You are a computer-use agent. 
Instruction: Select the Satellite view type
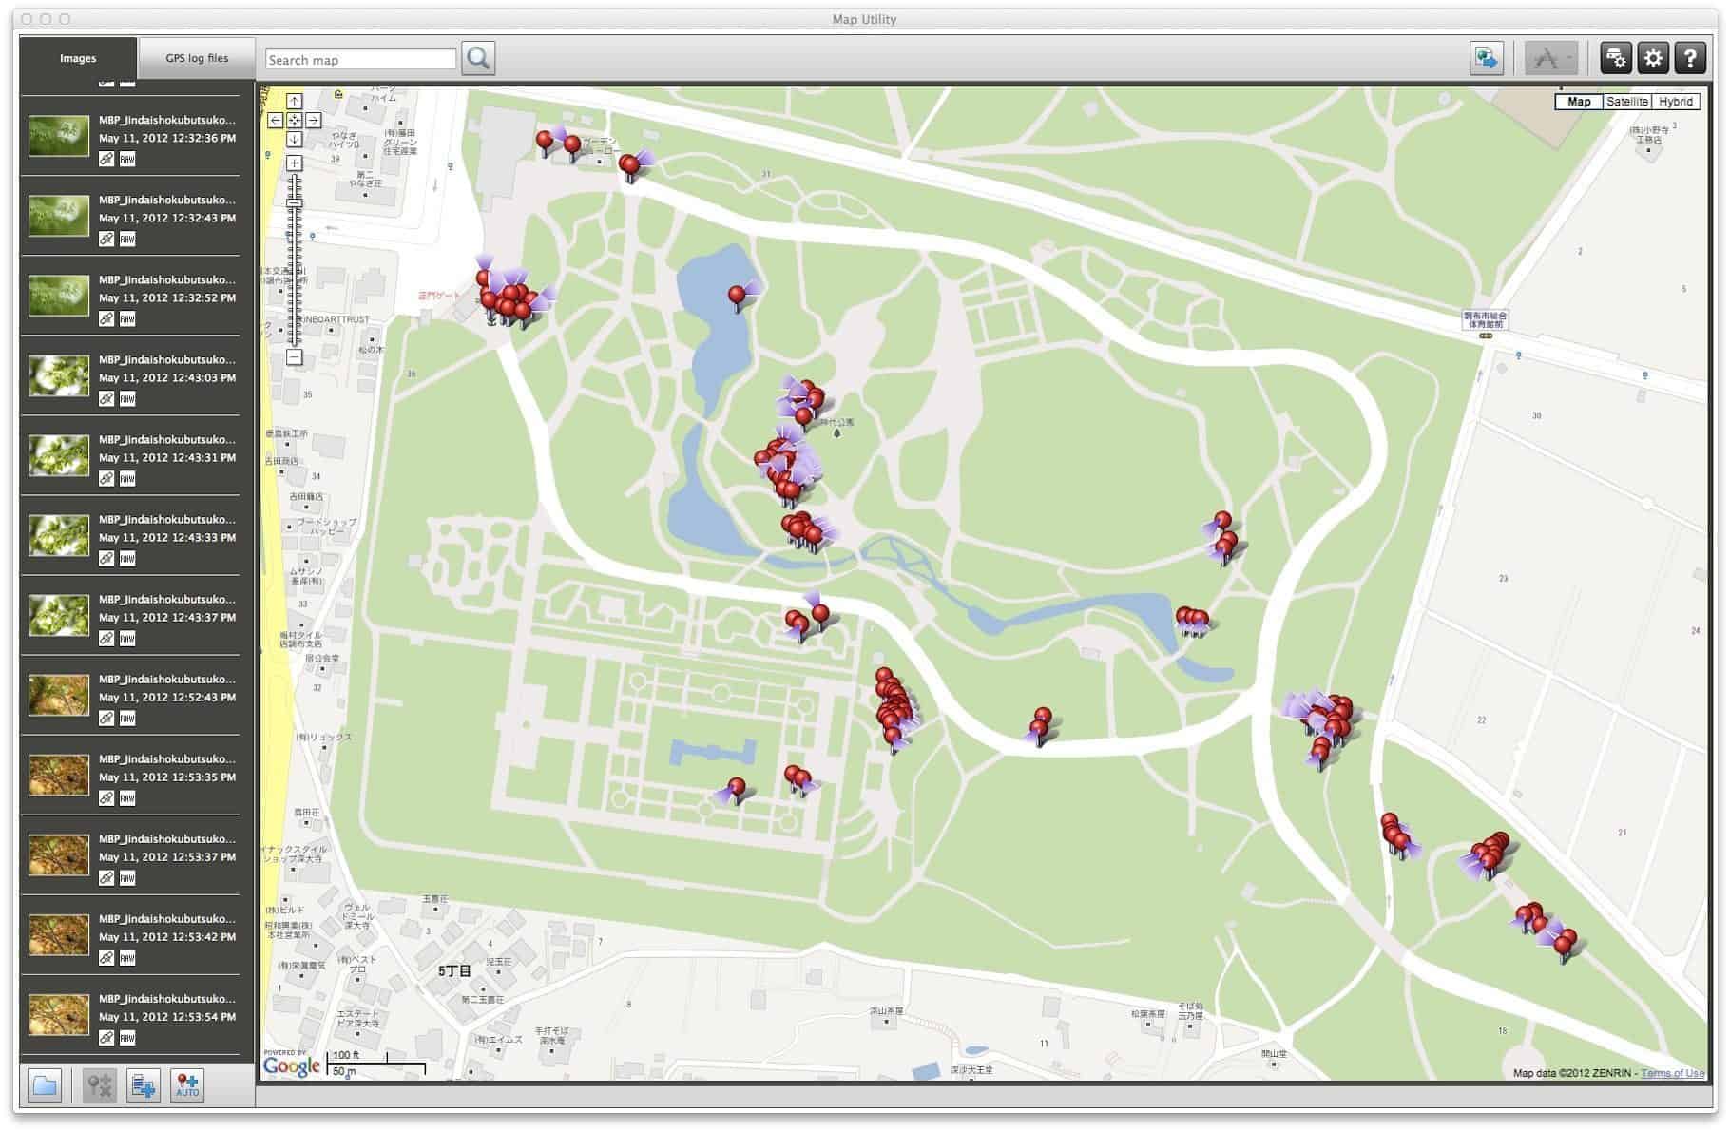1627,102
